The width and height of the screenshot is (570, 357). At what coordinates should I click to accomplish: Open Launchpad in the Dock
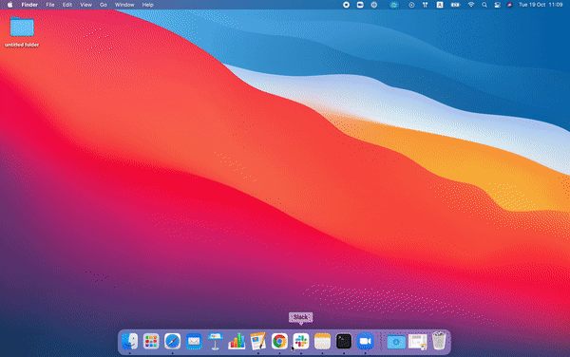[151, 342]
